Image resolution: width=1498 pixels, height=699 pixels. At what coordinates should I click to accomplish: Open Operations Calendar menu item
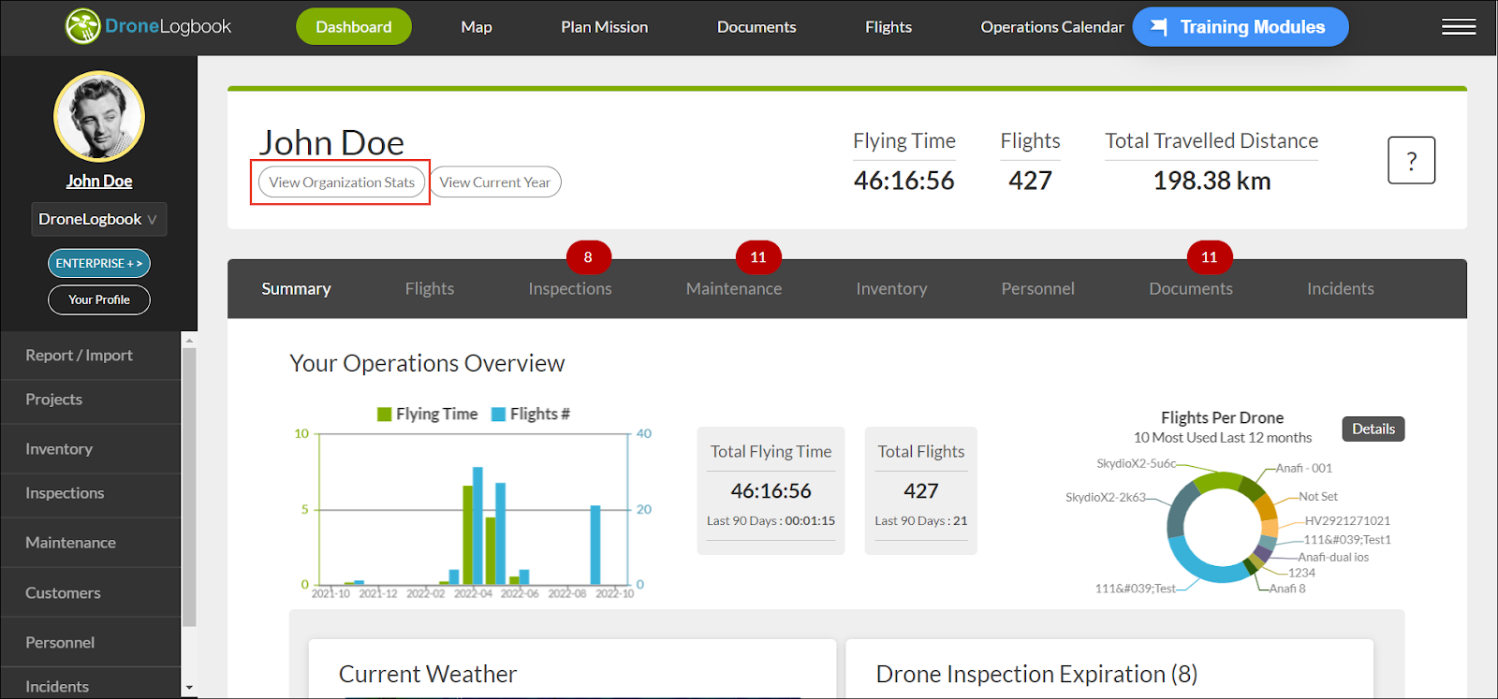[1052, 27]
